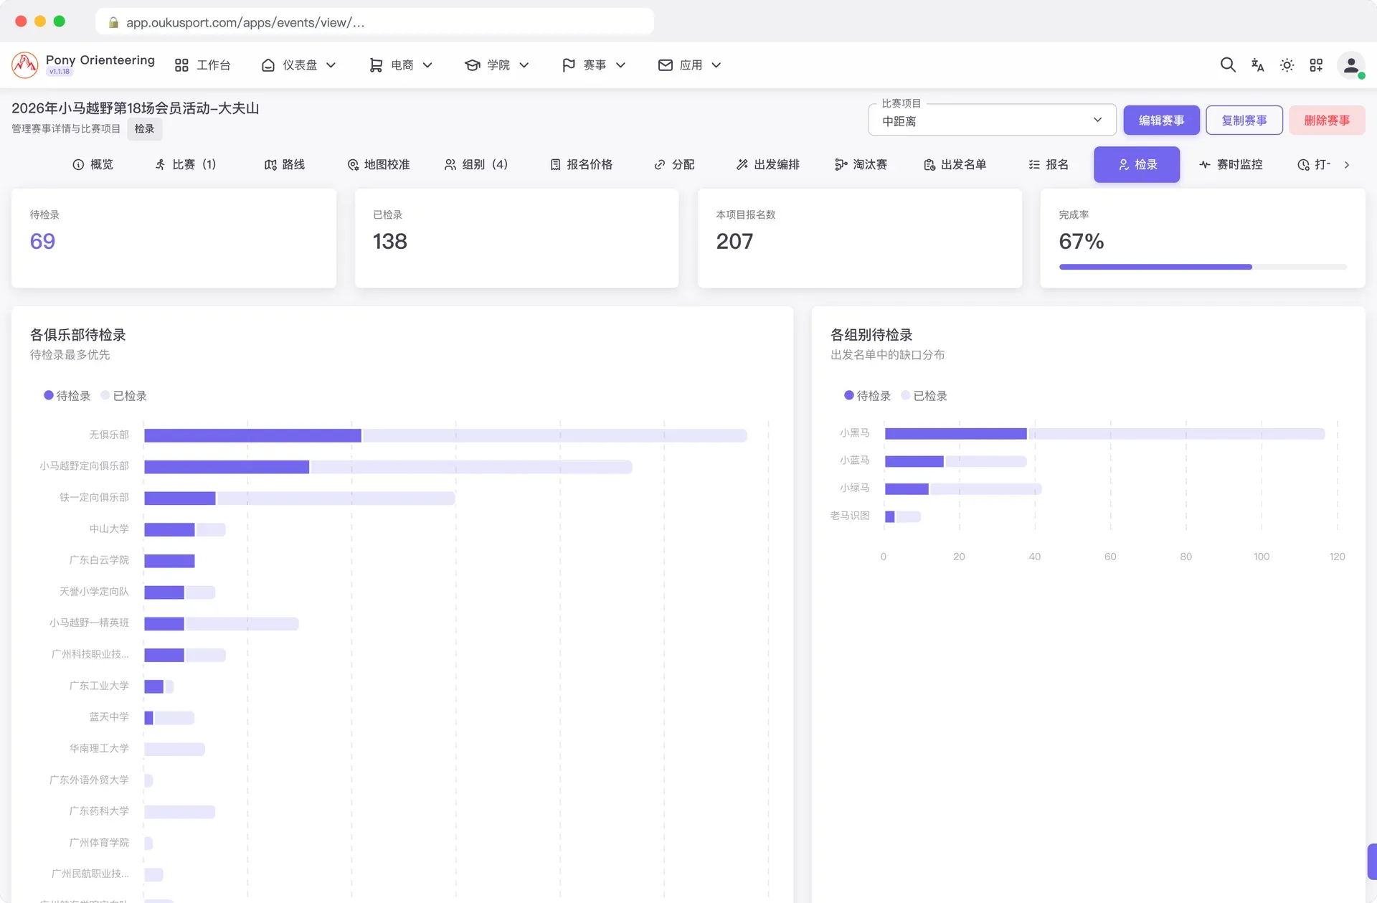Toggle 待检录 legend in club chart
Viewport: 1377px width, 903px height.
[67, 396]
